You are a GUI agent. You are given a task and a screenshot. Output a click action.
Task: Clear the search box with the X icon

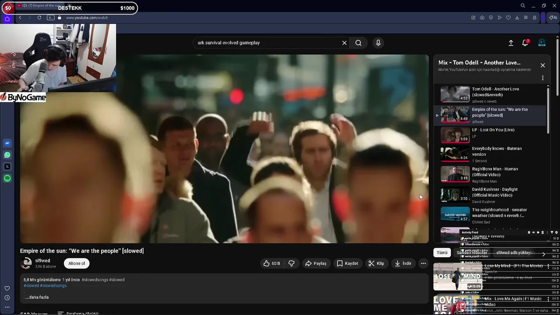[344, 43]
